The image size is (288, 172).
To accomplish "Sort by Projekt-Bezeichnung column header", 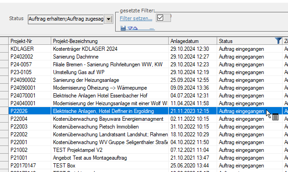I will click(x=110, y=41).
